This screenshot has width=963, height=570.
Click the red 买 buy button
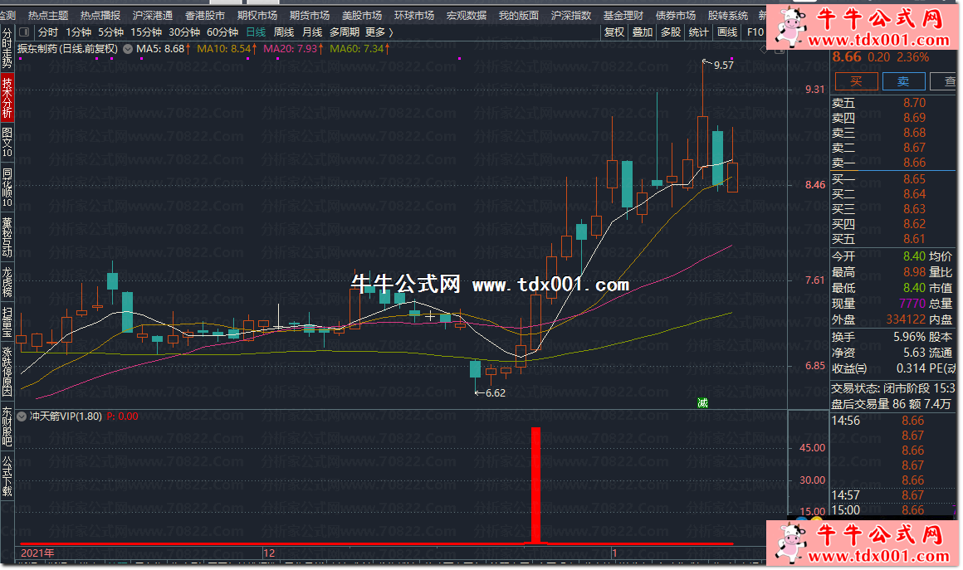[x=855, y=80]
